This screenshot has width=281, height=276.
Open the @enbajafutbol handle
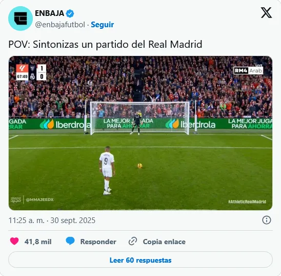[60, 25]
